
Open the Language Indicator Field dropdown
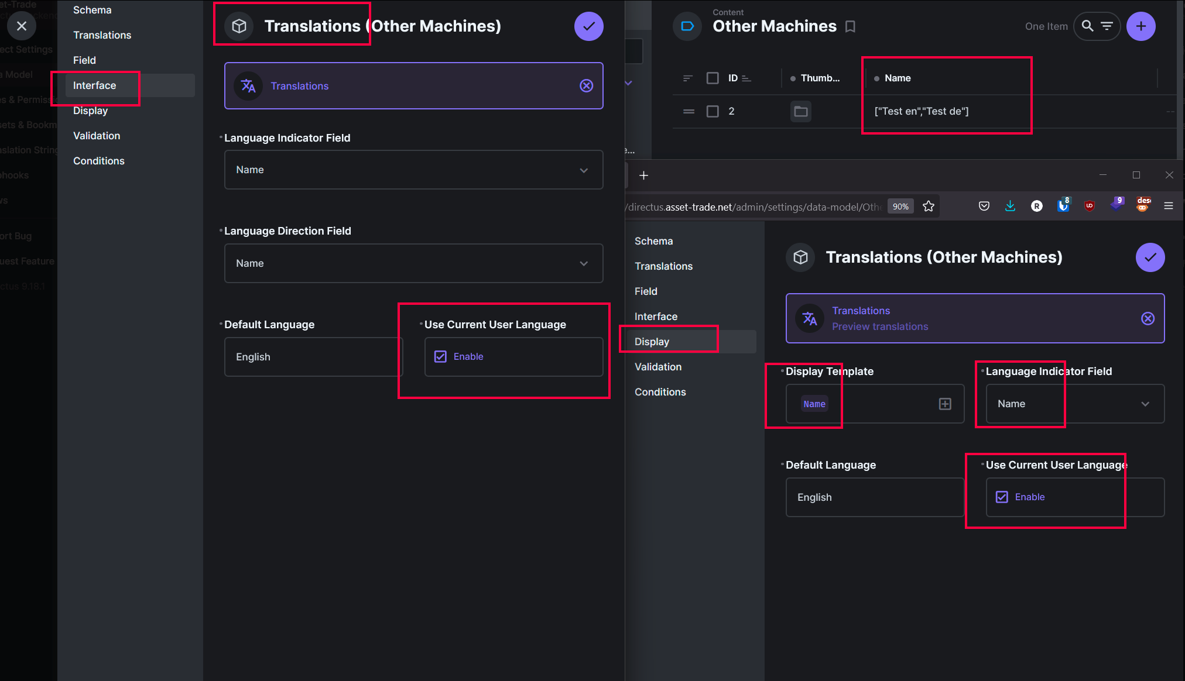pos(584,170)
